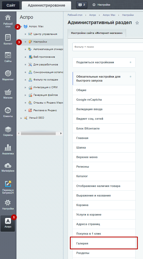
Task: Collapse the Аспро: Max tree node
Action: coord(21,26)
